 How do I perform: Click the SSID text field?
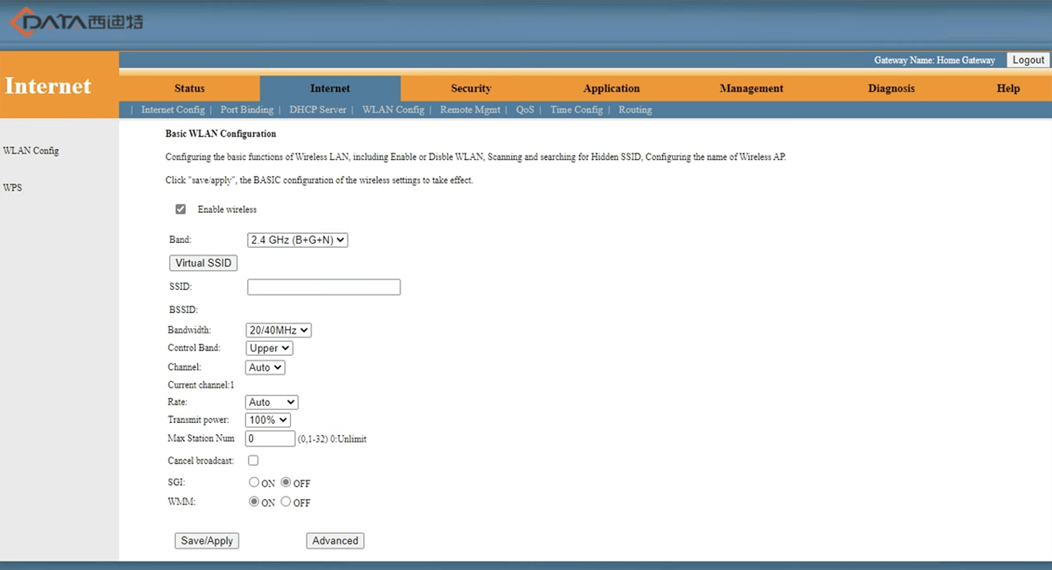pyautogui.click(x=324, y=287)
